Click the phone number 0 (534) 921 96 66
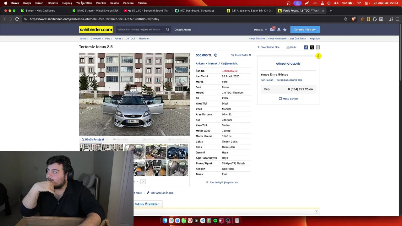Image resolution: width=402 pixels, height=226 pixels. pos(300,89)
